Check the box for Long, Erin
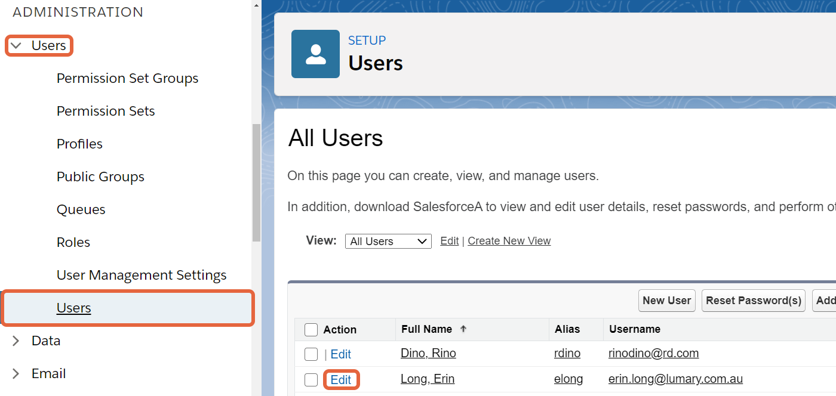 pyautogui.click(x=311, y=380)
